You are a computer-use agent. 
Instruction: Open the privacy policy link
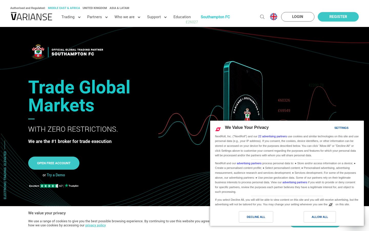point(96,225)
